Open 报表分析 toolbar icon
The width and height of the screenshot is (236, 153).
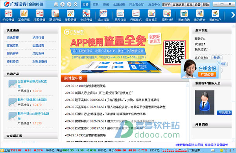(167, 15)
